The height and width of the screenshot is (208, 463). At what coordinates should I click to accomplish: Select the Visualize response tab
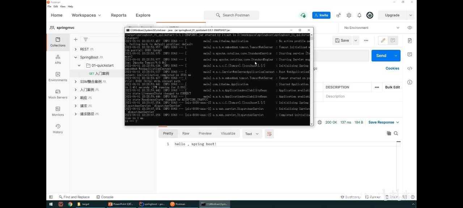point(228,134)
